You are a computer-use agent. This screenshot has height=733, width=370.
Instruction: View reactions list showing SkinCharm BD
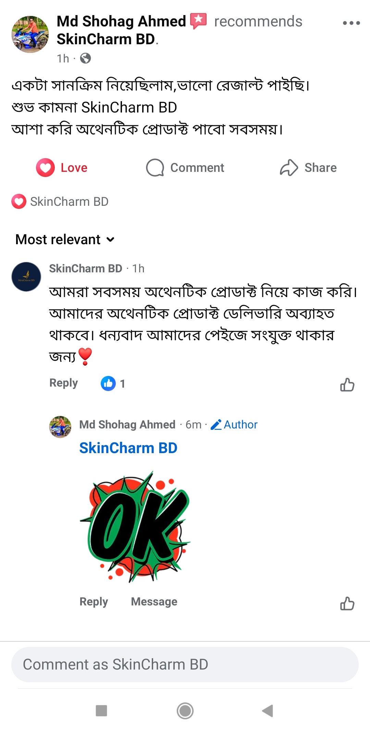[60, 202]
